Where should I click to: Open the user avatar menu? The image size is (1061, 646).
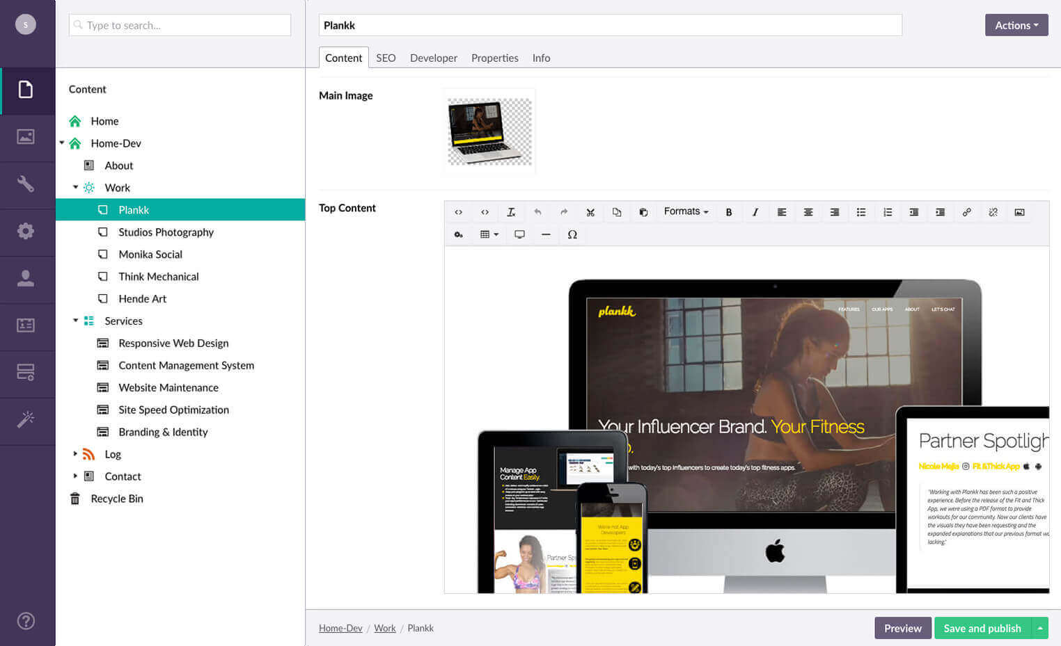26,24
